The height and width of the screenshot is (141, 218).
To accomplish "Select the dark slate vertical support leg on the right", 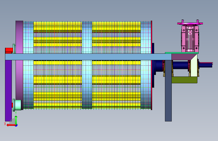I will pos(168,91).
